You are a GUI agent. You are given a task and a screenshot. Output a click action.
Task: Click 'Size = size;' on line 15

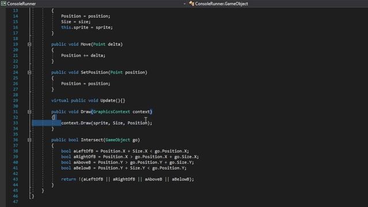point(75,22)
